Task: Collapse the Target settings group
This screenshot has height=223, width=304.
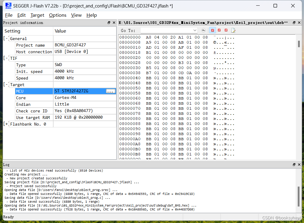Action: pyautogui.click(x=6, y=85)
